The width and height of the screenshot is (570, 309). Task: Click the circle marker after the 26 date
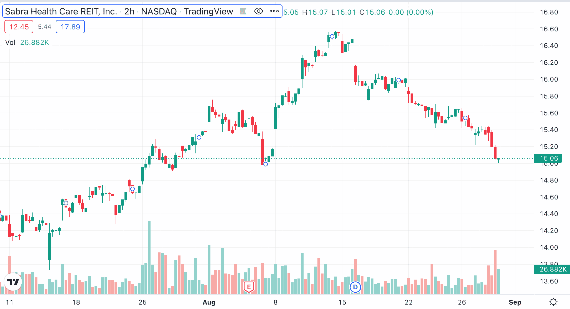click(465, 118)
